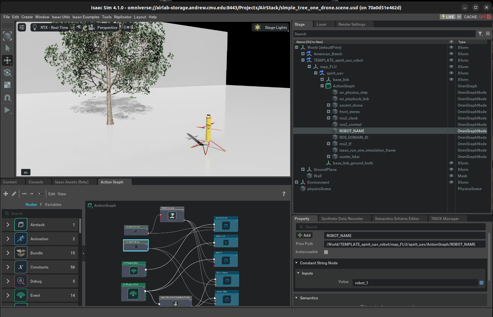
Task: Switch to the Render Settings tab
Action: (x=352, y=24)
